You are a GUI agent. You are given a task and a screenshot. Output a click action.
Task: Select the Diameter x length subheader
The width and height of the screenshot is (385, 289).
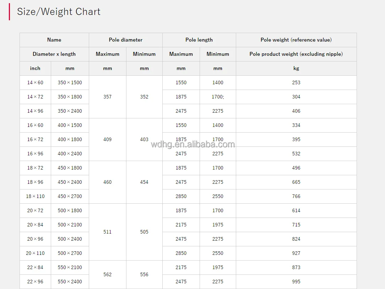tap(54, 54)
